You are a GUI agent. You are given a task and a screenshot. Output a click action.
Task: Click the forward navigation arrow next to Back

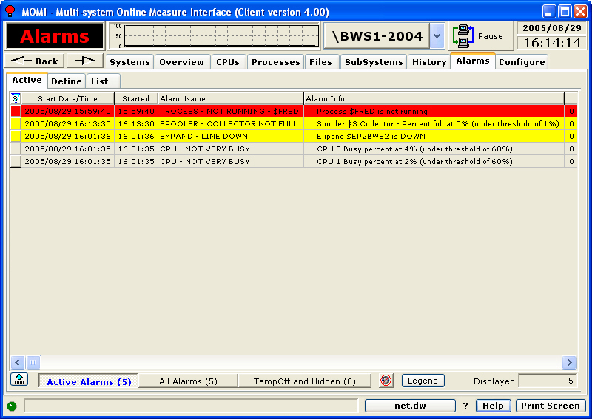(x=84, y=61)
